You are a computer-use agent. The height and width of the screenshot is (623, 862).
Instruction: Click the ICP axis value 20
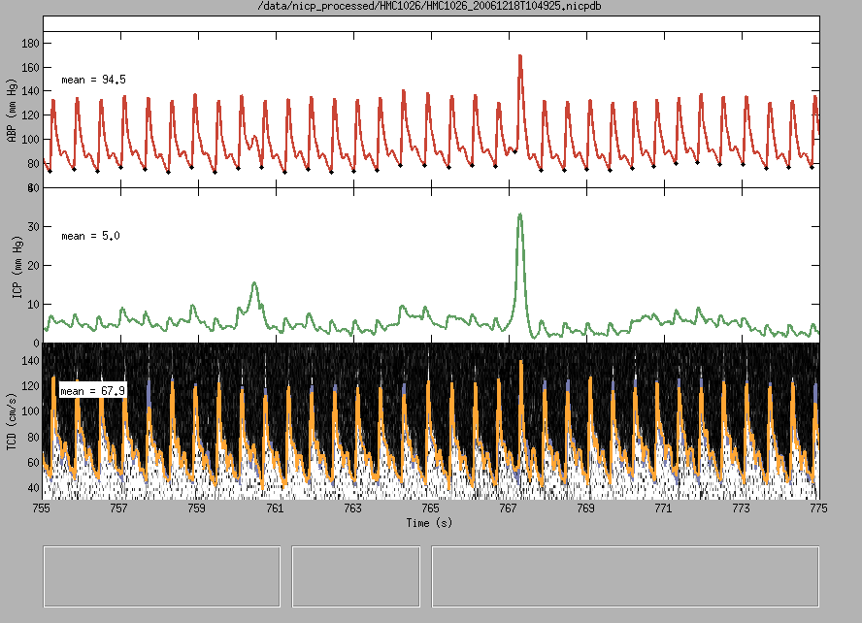pyautogui.click(x=34, y=265)
